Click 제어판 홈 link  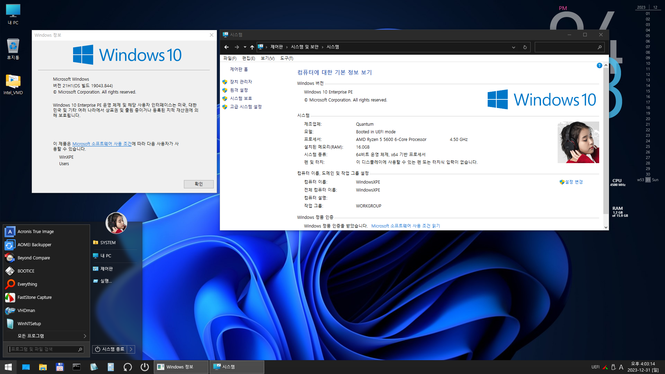click(x=239, y=70)
